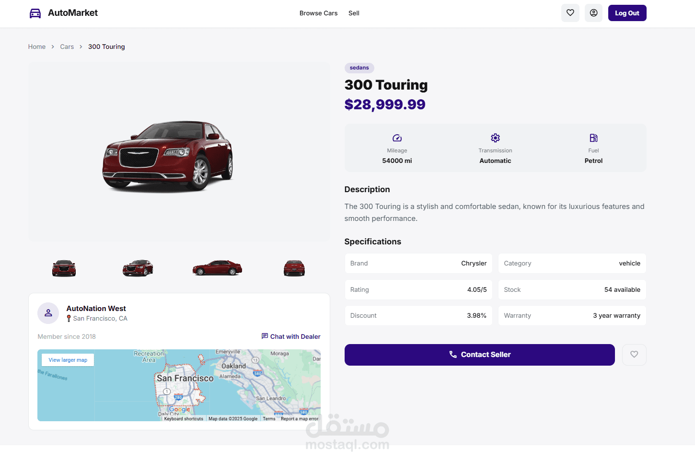Click the Mileage speedometer icon
The width and height of the screenshot is (695, 461).
click(x=397, y=138)
